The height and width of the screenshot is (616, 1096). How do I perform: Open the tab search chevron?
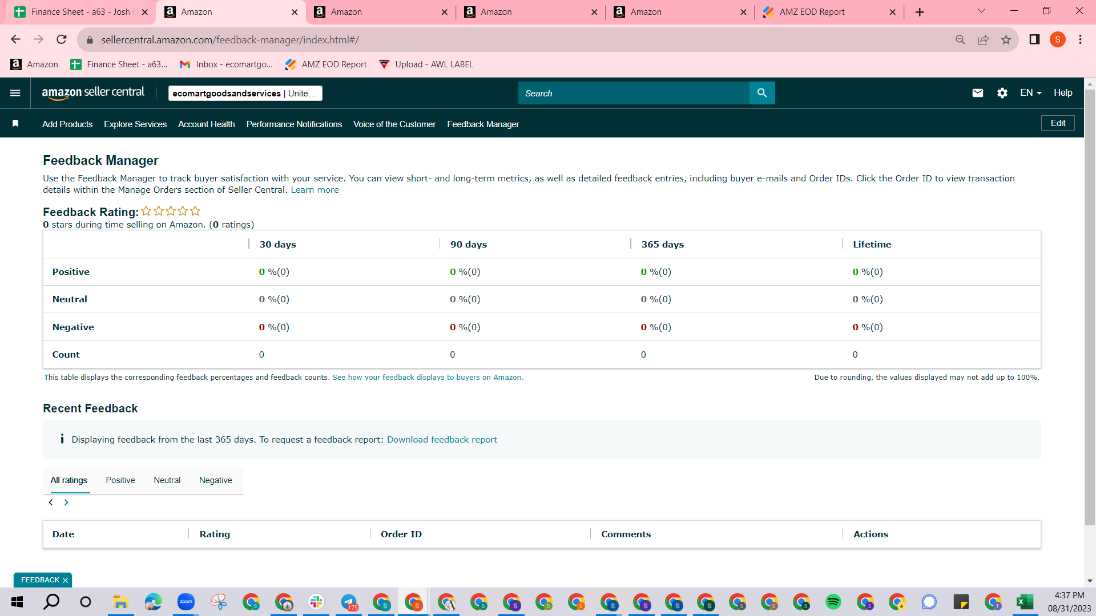tap(982, 11)
